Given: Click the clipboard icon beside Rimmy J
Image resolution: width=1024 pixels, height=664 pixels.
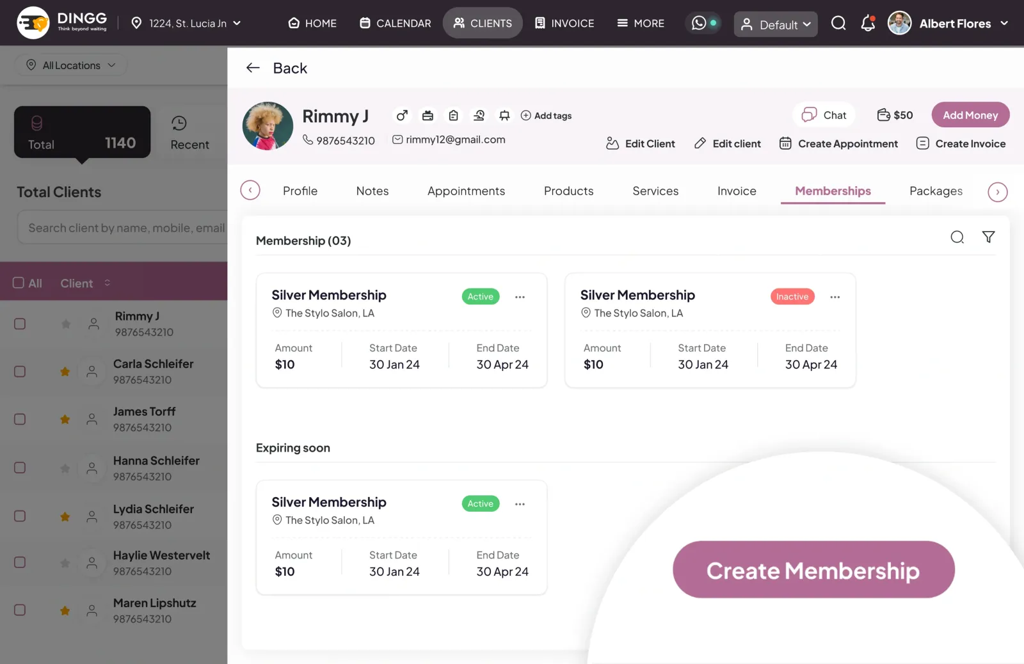Looking at the screenshot, I should [x=453, y=115].
